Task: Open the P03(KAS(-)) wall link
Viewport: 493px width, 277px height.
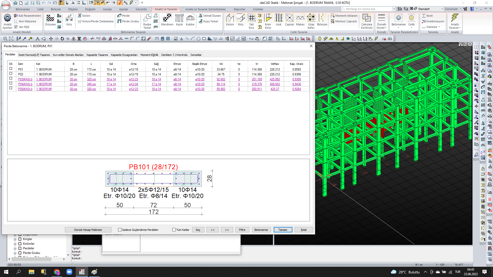Action: point(25,79)
